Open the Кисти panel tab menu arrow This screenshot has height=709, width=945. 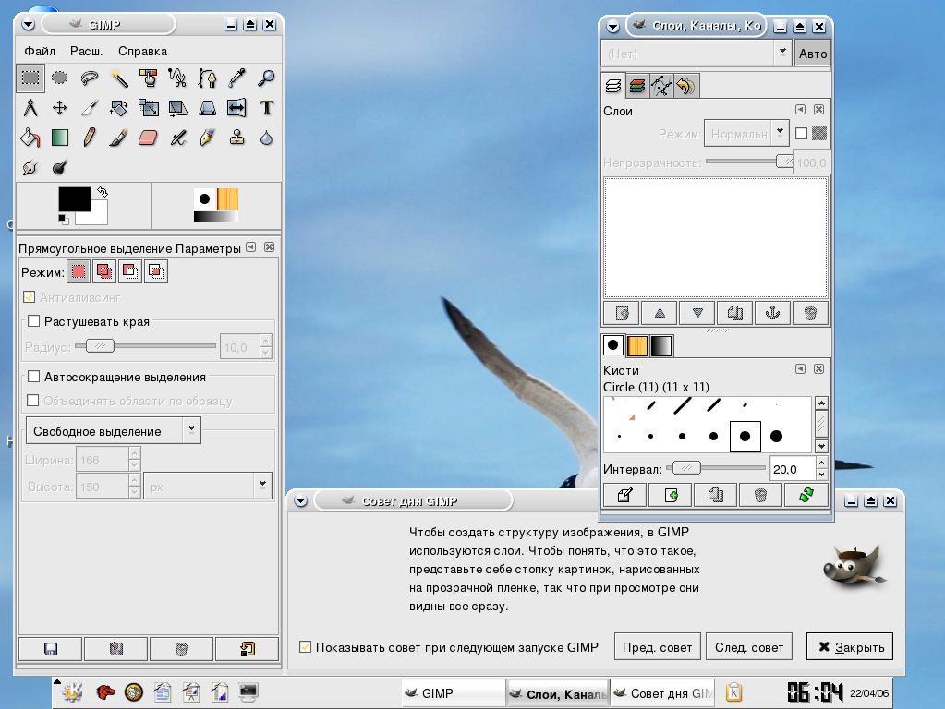click(x=800, y=368)
